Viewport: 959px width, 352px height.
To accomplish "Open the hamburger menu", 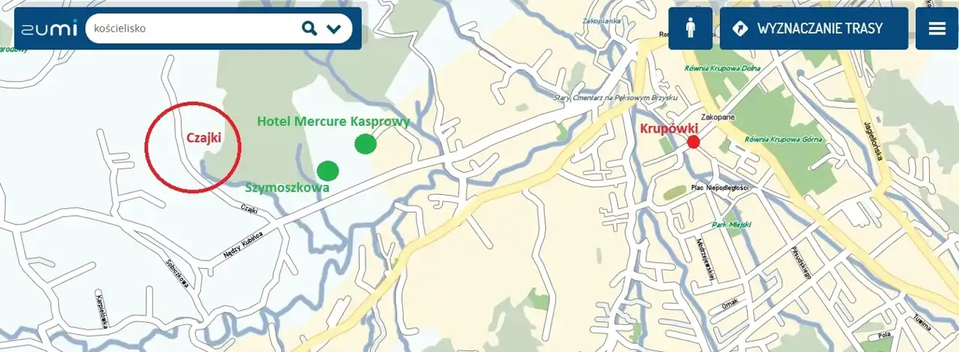I will (x=937, y=28).
